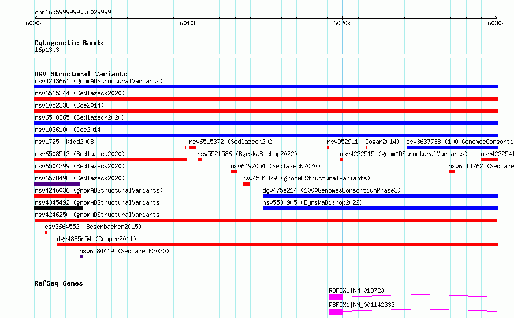Select purple bar under nsv6578498
Viewport: 514px width, 318px height.
(x=57, y=184)
